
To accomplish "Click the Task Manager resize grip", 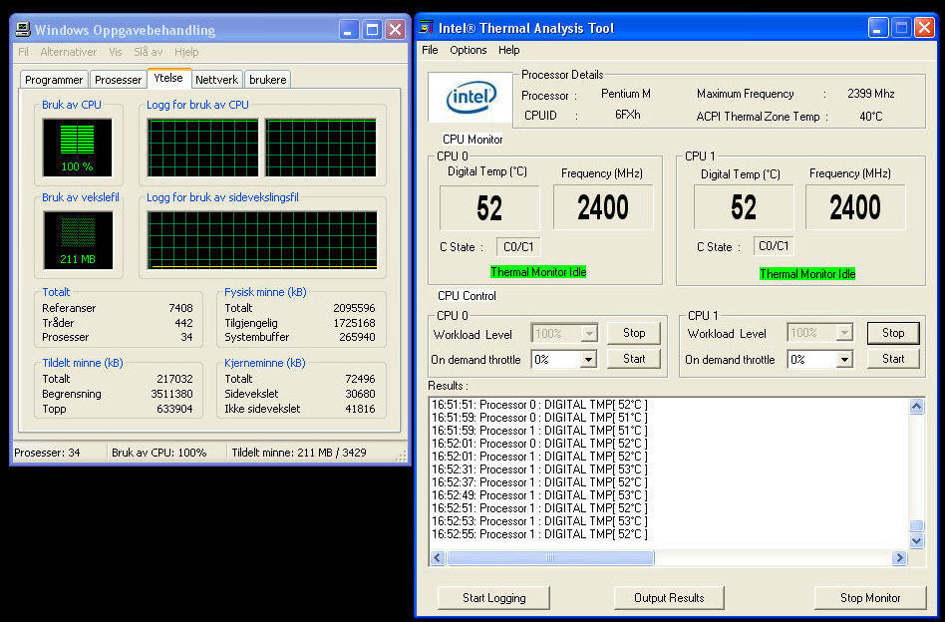I will 402,457.
